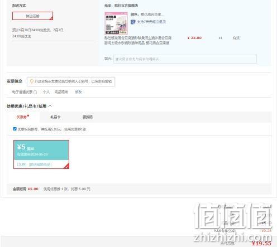Click the red corner tick on 快递运输
The image size is (277, 247).
[x=51, y=18]
